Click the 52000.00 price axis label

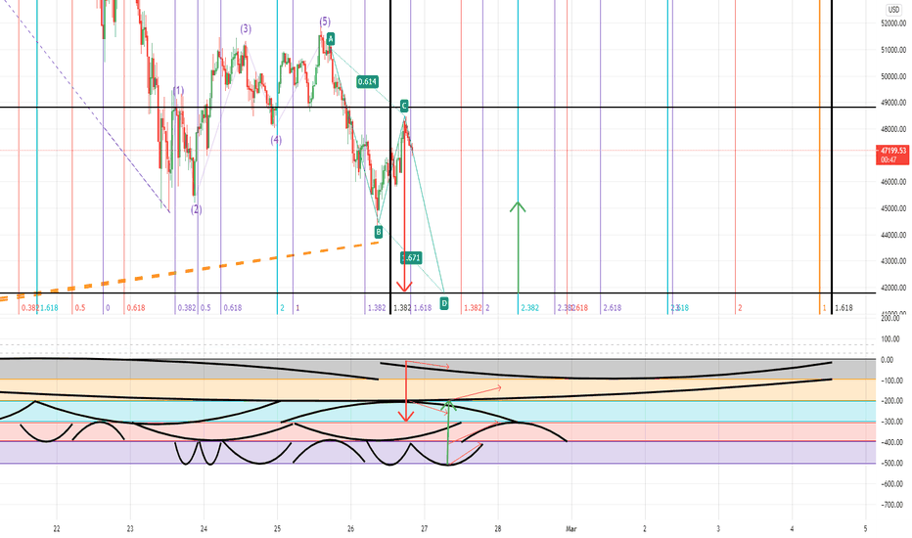click(x=893, y=23)
